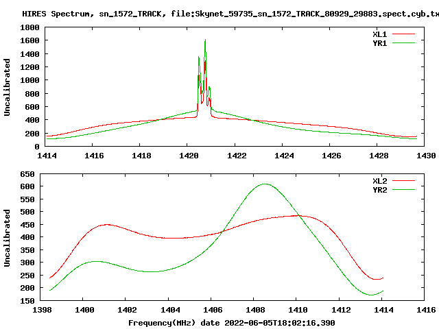Viewport: 439px width, 329px height.
Task: Click the green YR2 curve peak near 1408
Action: click(265, 184)
